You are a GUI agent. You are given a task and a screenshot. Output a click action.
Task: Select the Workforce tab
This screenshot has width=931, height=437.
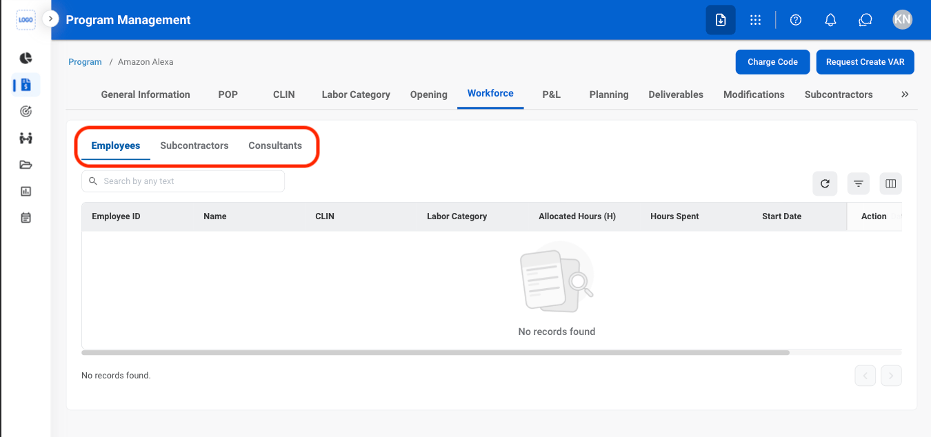pos(490,93)
